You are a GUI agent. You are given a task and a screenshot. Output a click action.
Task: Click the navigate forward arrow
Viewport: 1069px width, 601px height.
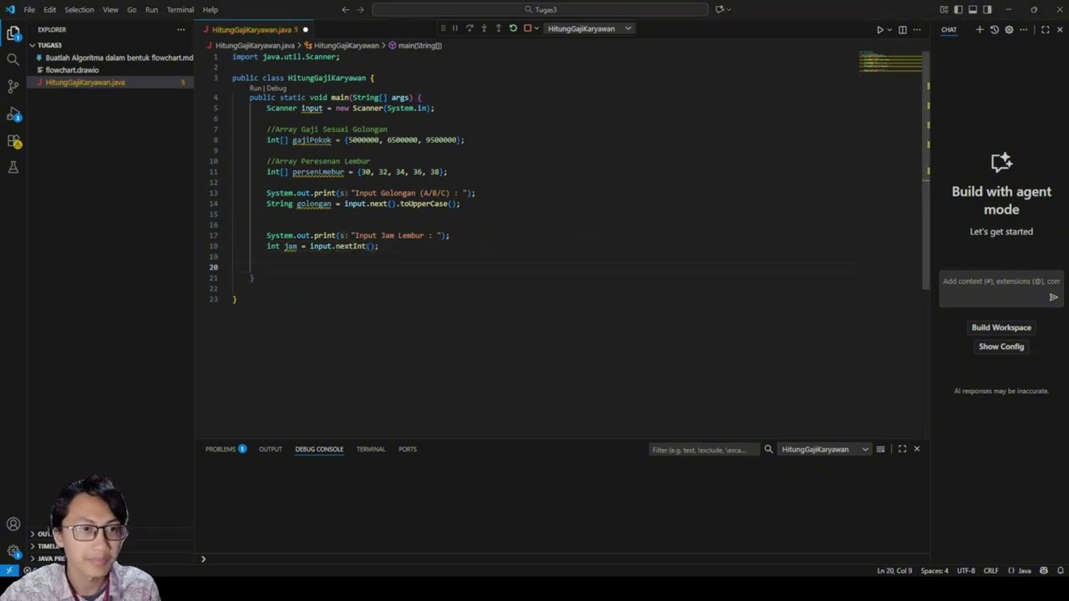(362, 10)
